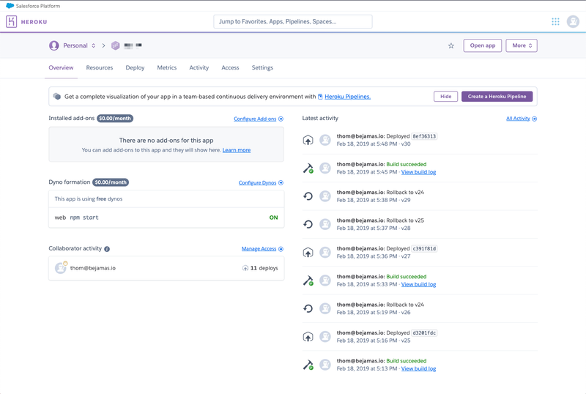Click the thom@bejamas.io collaborator avatar
This screenshot has width=586, height=394.
61,267
